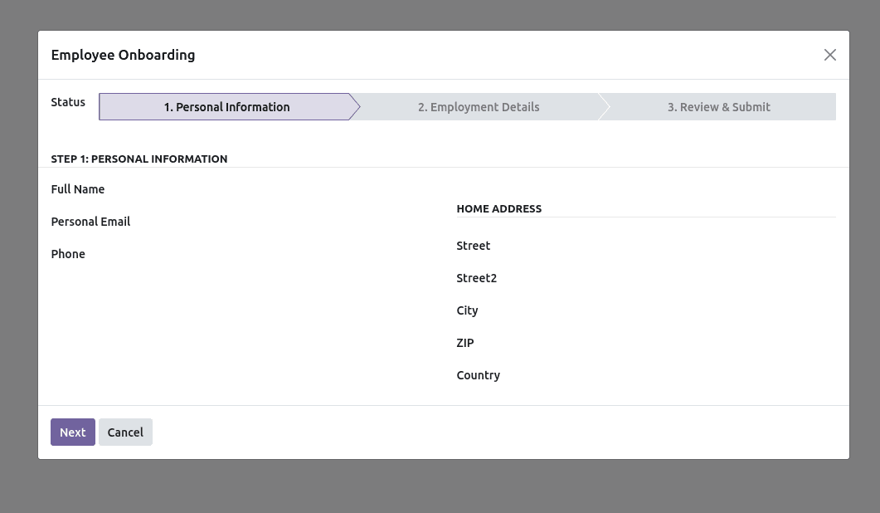Click the STEP 1: PERSONAL INFORMATION heading
Viewport: 880px width, 513px height.
point(139,159)
